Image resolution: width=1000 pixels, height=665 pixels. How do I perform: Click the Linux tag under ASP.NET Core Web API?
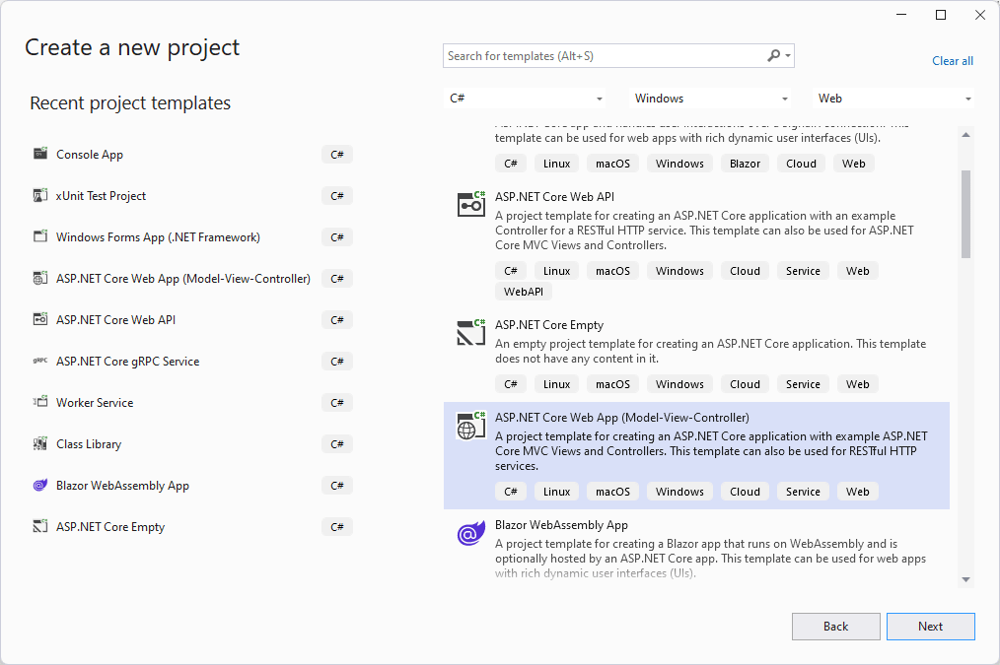pos(557,271)
